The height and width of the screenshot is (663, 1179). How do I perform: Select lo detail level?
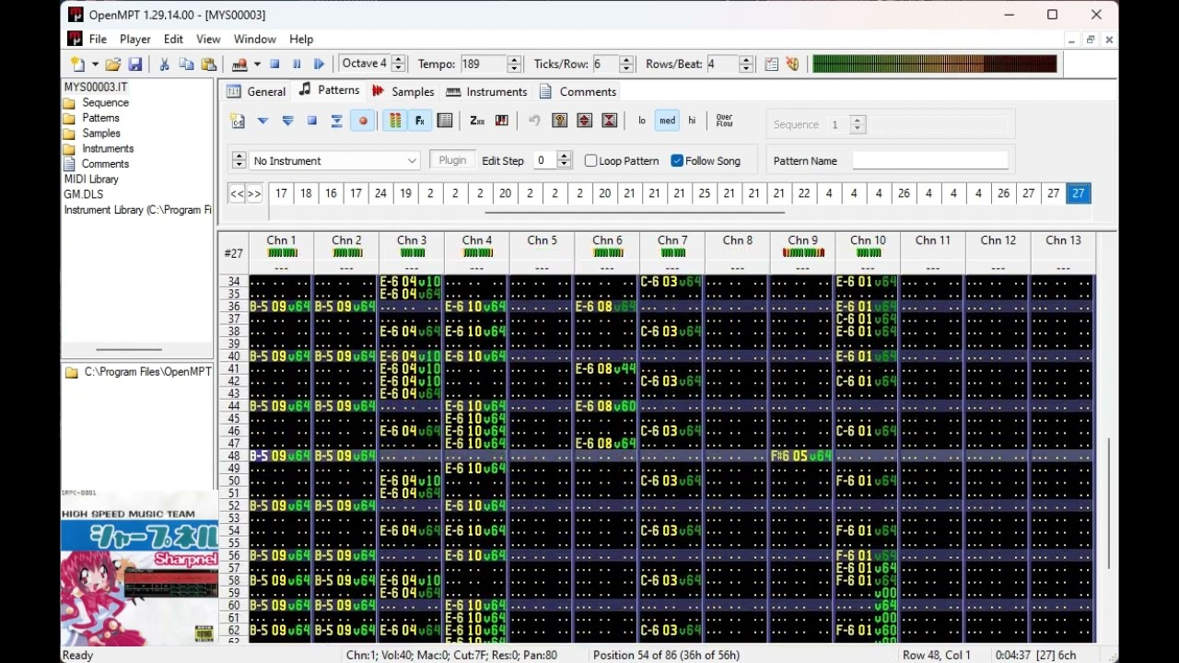click(642, 121)
